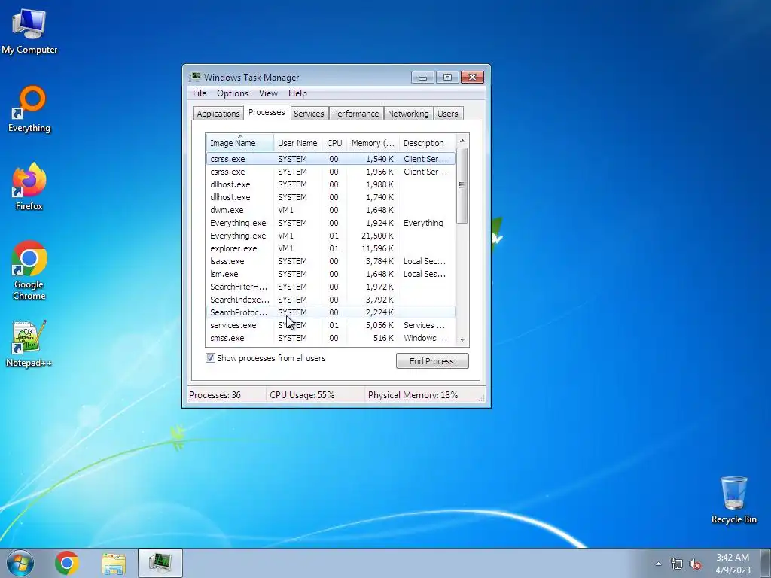771x578 pixels.
Task: Switch to the Networking tab
Action: tap(408, 114)
